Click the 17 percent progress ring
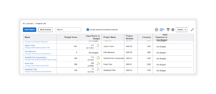 [x=98, y=70]
